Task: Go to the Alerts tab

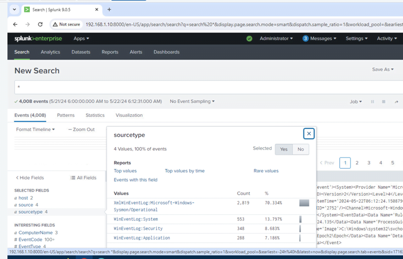Action: click(x=136, y=52)
